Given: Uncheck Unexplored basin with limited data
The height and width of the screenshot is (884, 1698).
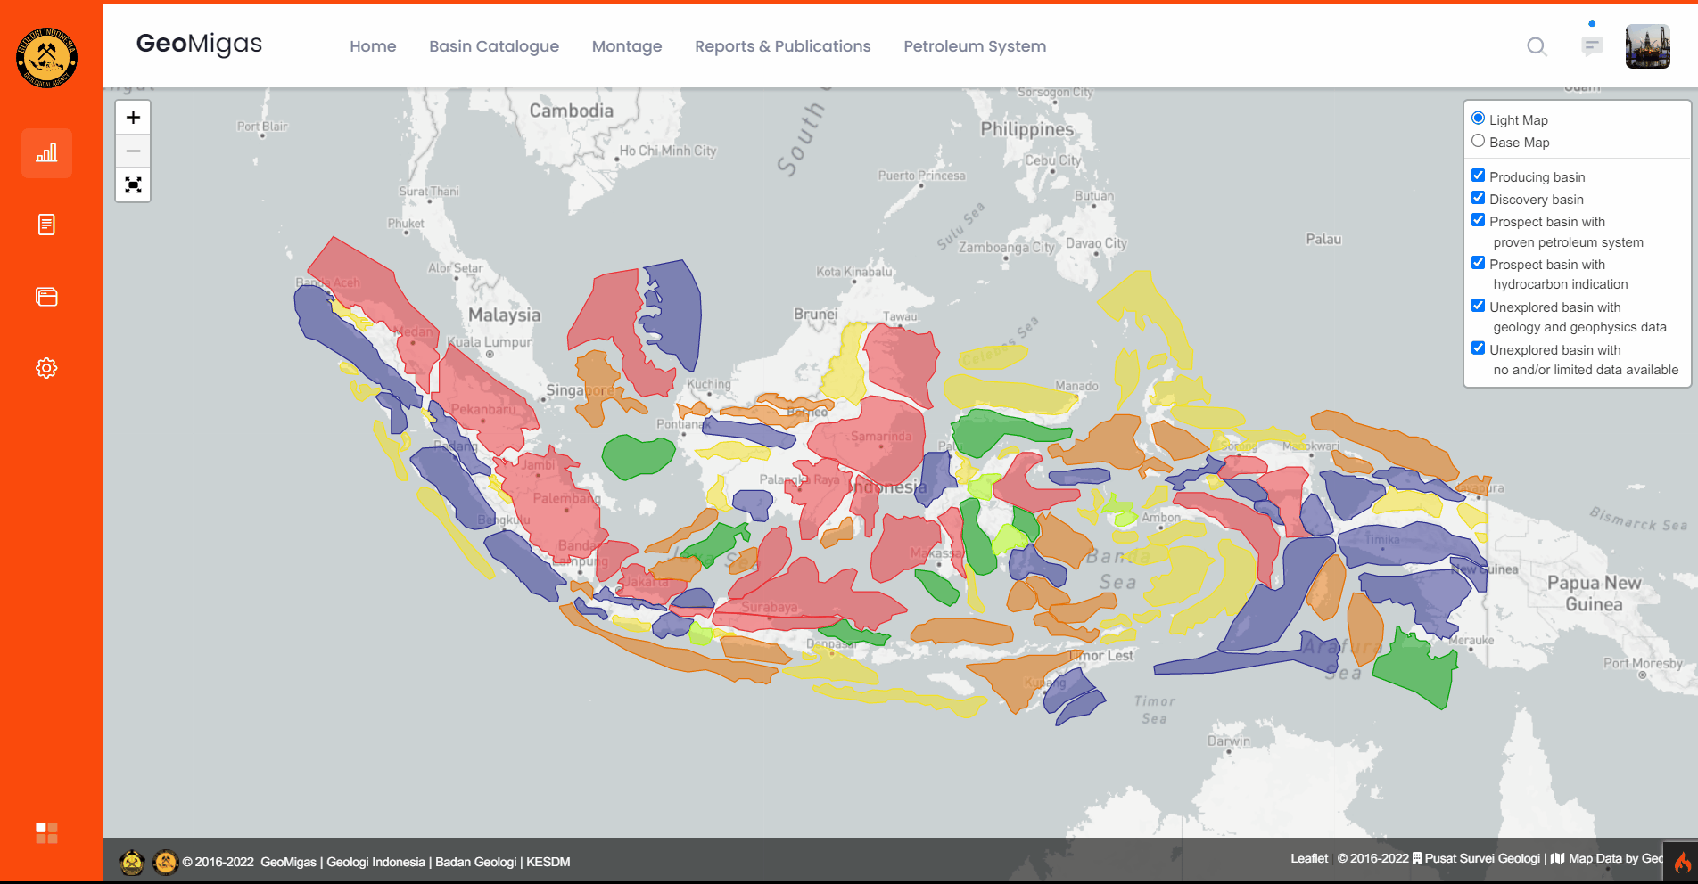Looking at the screenshot, I should pos(1479,348).
